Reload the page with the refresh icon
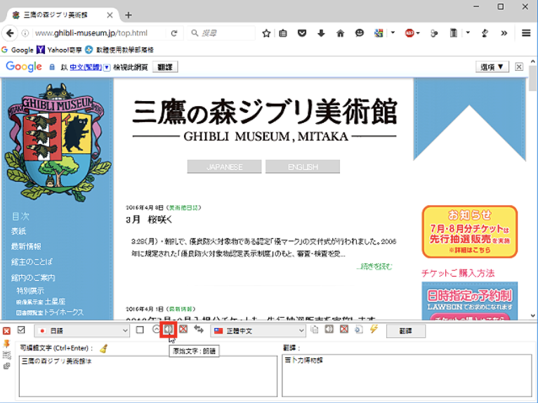This screenshot has height=403, width=538. (x=174, y=33)
